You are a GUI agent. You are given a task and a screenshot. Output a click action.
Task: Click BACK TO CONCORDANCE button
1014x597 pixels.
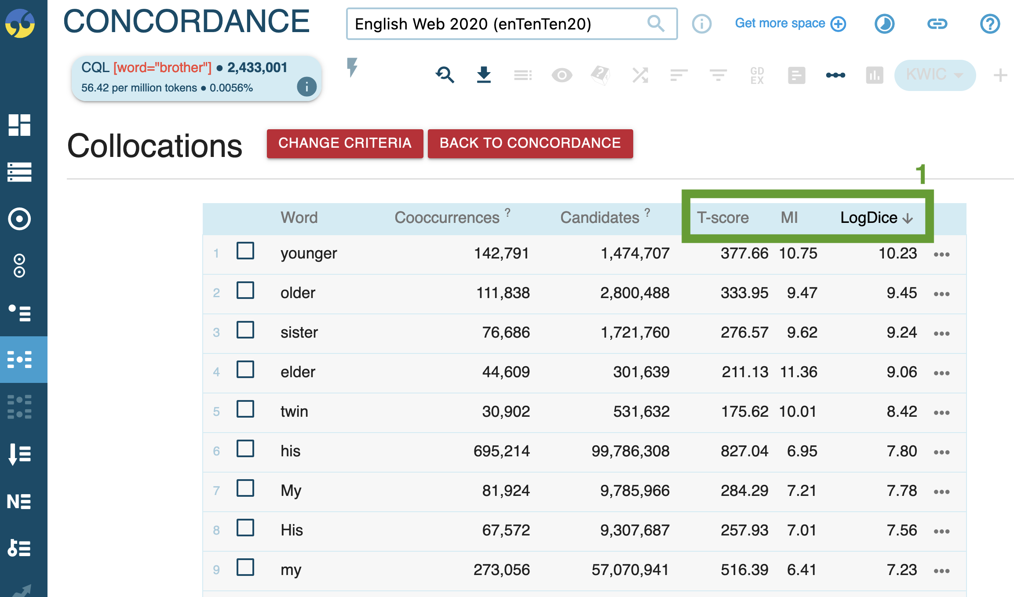point(530,143)
